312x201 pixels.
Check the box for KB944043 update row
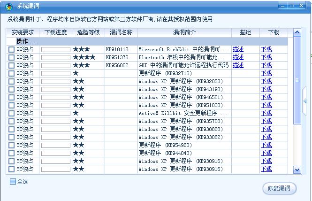coord(12,153)
